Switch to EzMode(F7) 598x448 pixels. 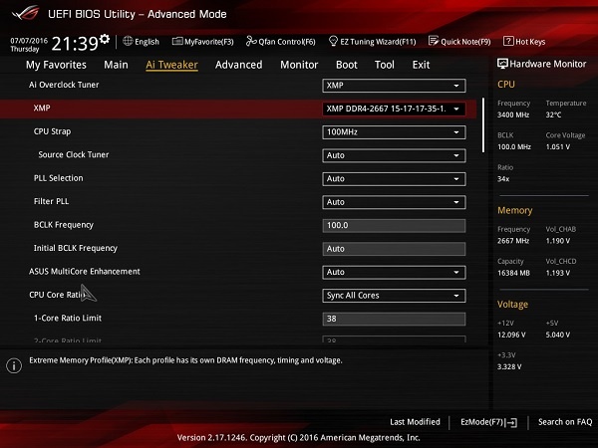tap(489, 422)
